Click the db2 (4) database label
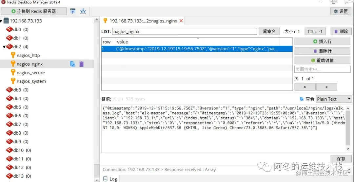This screenshot has height=182, width=354. [x=21, y=47]
